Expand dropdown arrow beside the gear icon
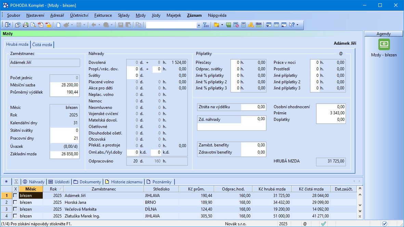The width and height of the screenshot is (404, 227). (112, 25)
